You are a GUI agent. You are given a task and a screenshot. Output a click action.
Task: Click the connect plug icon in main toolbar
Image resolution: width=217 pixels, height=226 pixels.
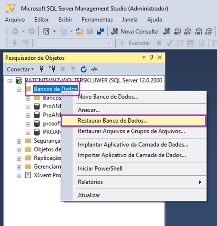[15, 43]
